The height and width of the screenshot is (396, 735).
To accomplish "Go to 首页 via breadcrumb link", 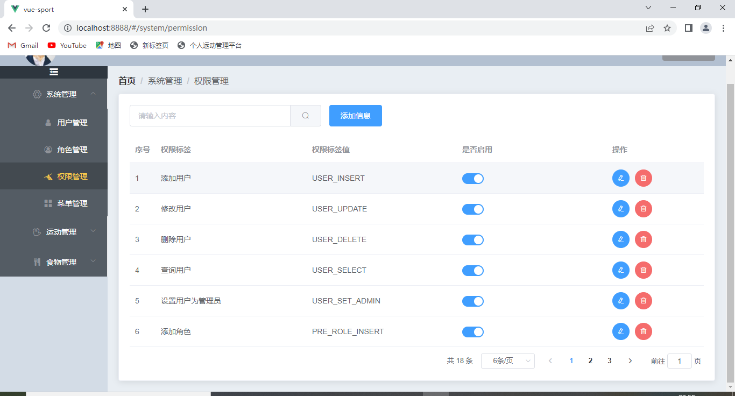I will tap(127, 81).
